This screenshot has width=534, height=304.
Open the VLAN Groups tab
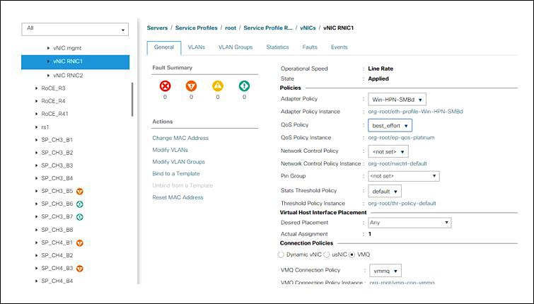click(236, 47)
